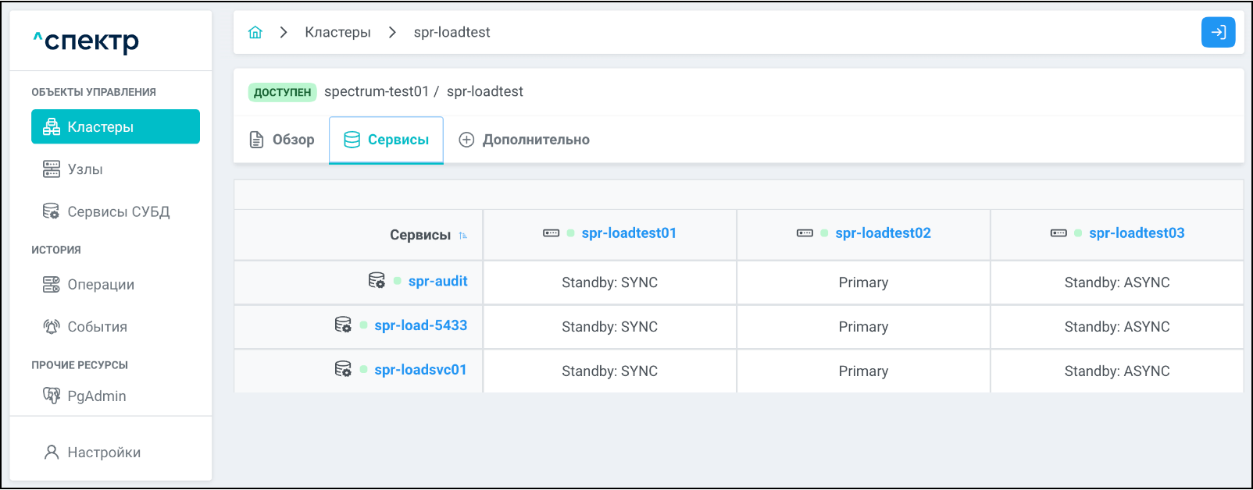Screen dimensions: 1253x490
Task: Click the sort icon beside Сервисы header
Action: (463, 236)
